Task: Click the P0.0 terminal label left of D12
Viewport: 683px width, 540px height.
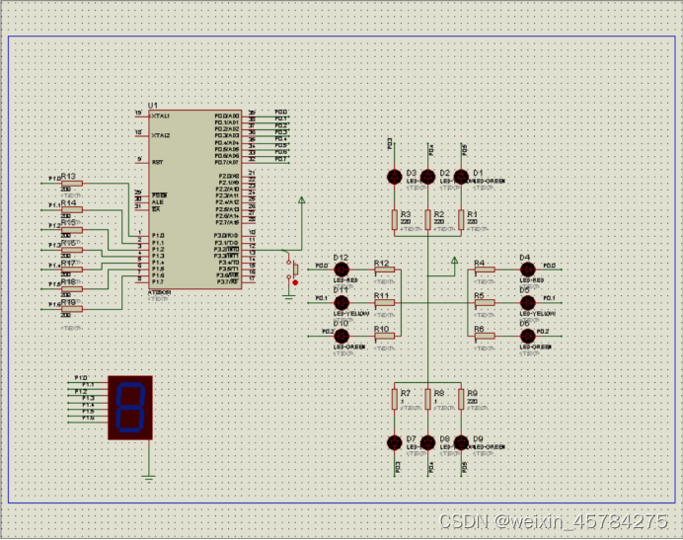Action: [x=322, y=266]
